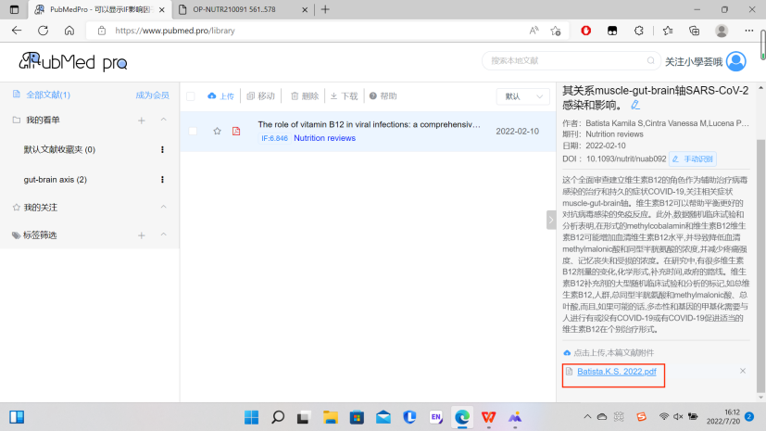Click 成为会员 link

153,95
